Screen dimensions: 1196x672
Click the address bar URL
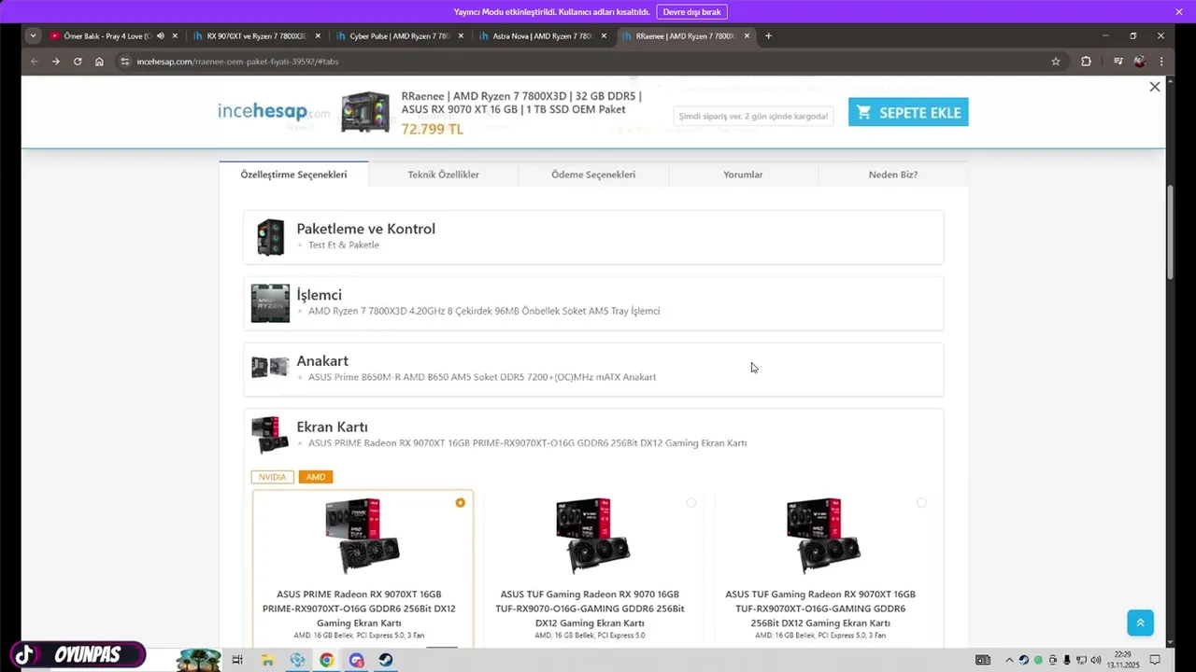click(237, 62)
